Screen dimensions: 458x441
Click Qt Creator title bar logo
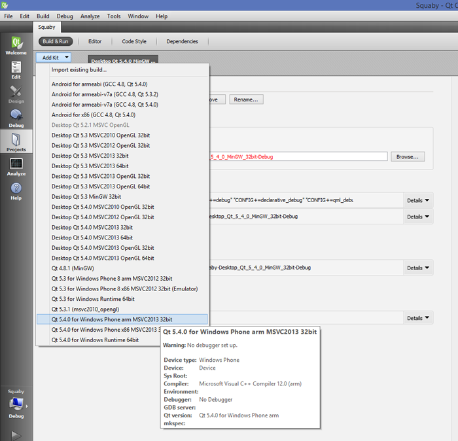pos(5,5)
